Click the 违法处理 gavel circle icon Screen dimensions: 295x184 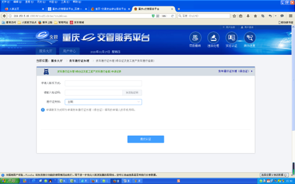(213, 38)
